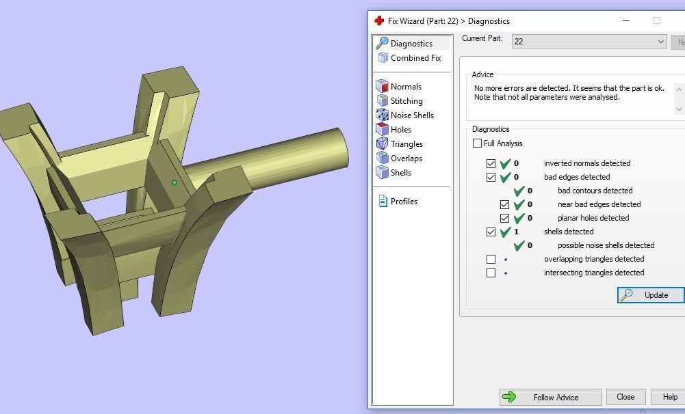Select the Holes fix icon
Screen dimensions: 685x414
pos(383,129)
